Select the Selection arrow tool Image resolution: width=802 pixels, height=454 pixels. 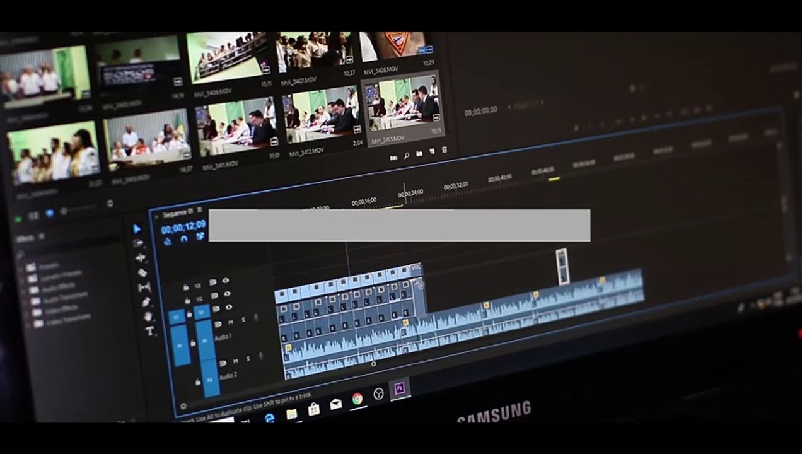pyautogui.click(x=137, y=229)
